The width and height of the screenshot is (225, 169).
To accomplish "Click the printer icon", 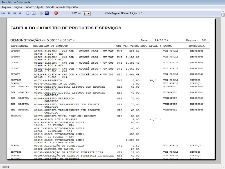I will click(41, 13).
